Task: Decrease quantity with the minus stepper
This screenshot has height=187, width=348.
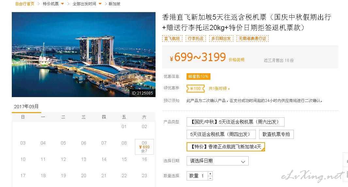Action: coord(210,178)
